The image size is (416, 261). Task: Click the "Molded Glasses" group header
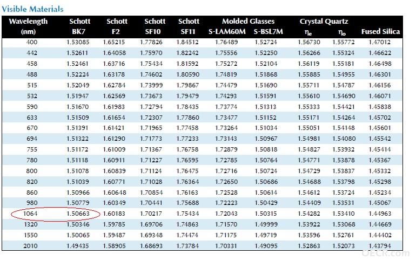point(248,21)
